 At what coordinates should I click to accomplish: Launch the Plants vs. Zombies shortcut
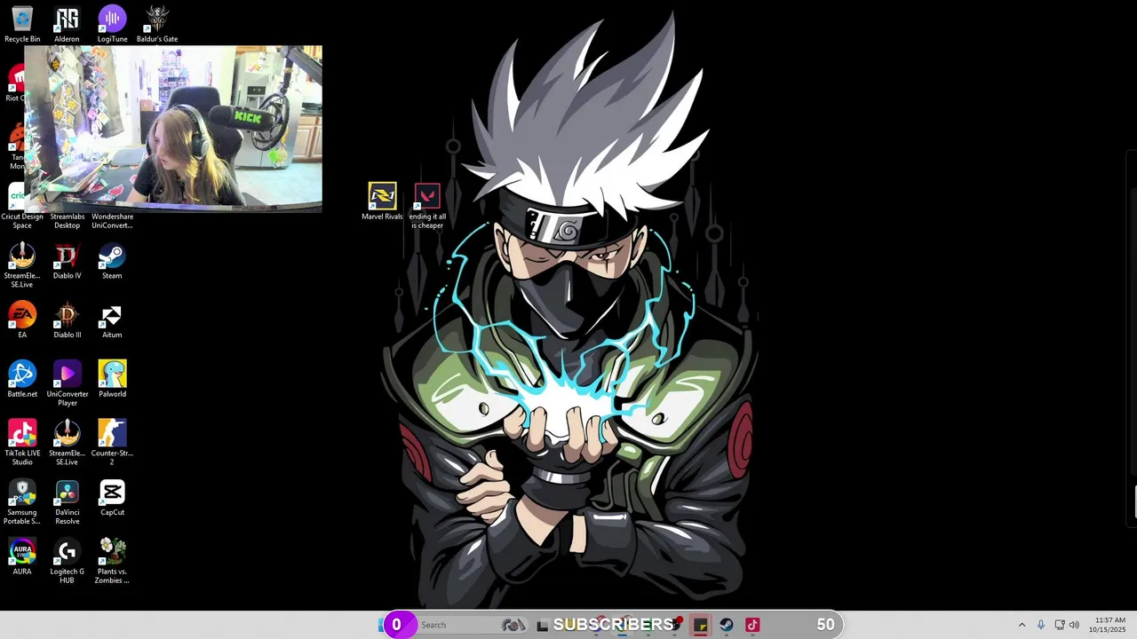click(112, 562)
